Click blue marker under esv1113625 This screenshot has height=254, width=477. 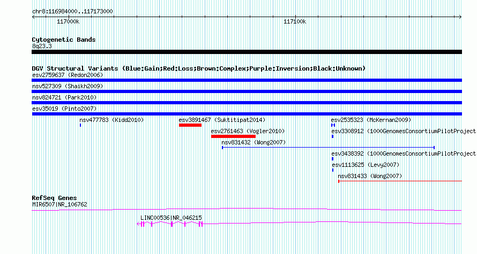pyautogui.click(x=333, y=170)
